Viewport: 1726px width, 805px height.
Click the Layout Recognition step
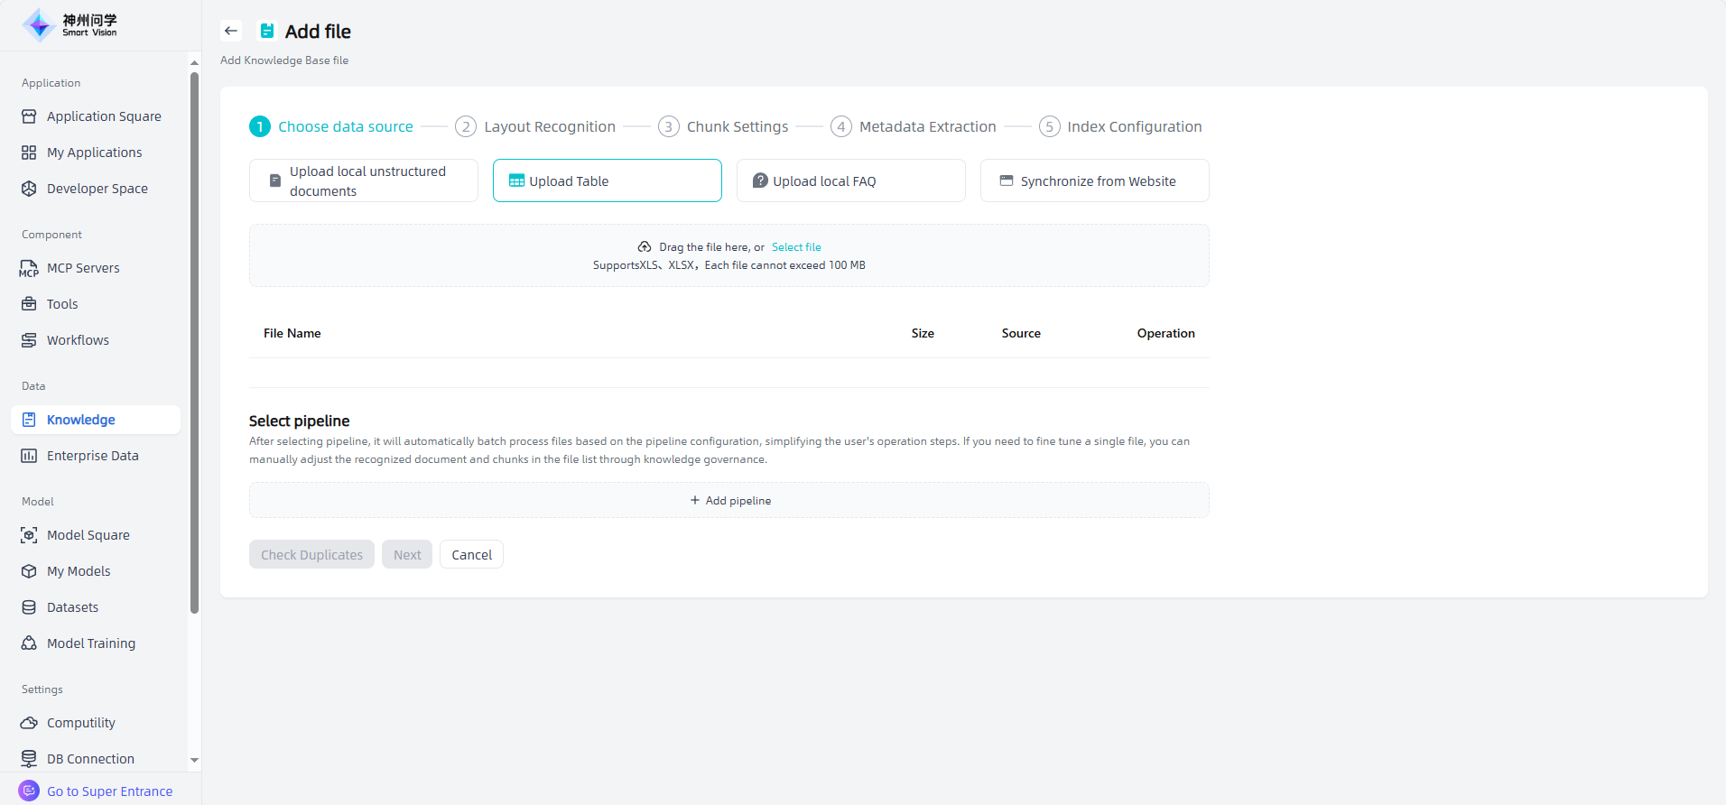[549, 126]
